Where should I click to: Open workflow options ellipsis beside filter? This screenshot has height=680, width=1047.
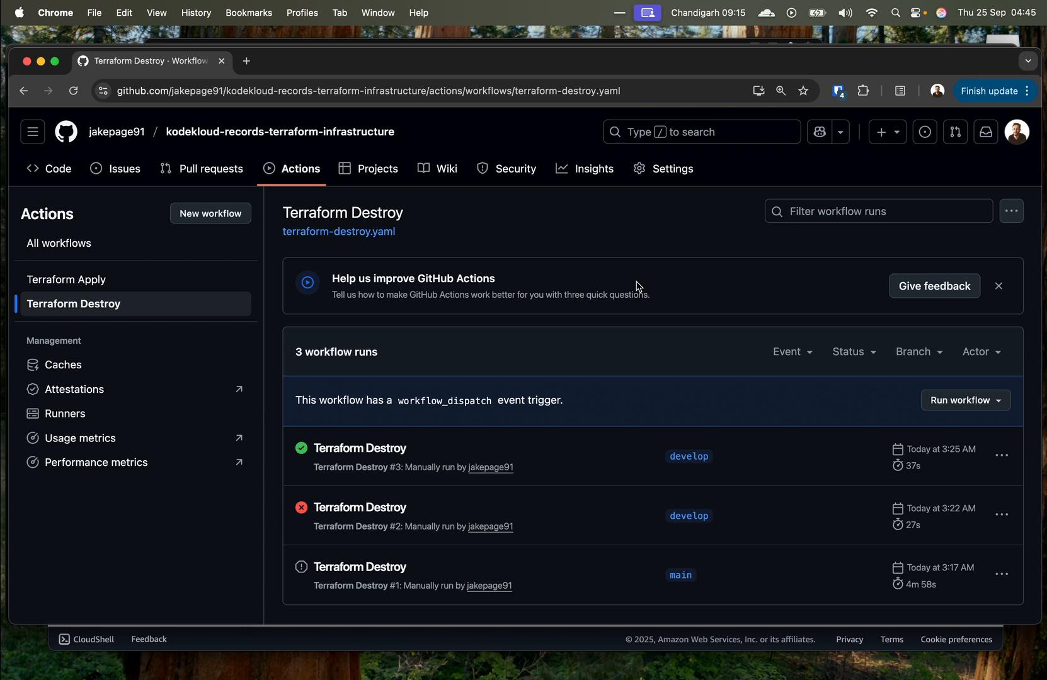pos(1012,211)
